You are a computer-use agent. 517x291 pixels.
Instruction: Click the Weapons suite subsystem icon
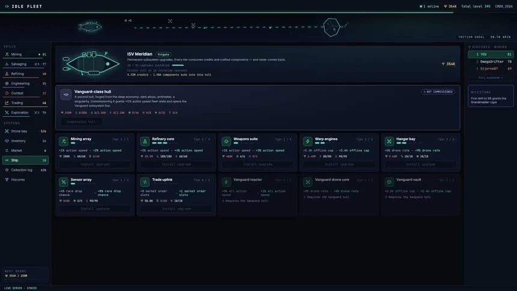coord(226,141)
